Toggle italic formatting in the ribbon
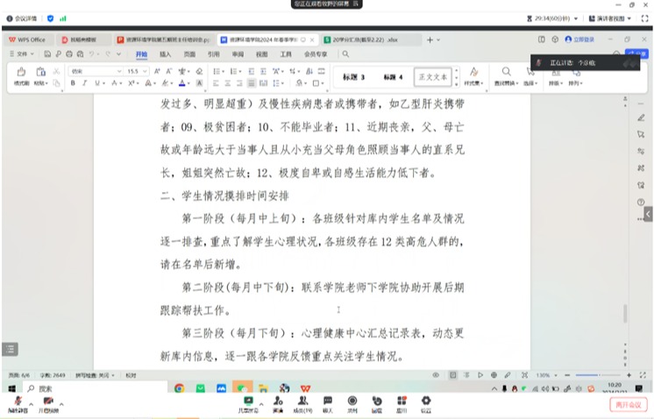Screen dimensions: 654x419 [85, 83]
